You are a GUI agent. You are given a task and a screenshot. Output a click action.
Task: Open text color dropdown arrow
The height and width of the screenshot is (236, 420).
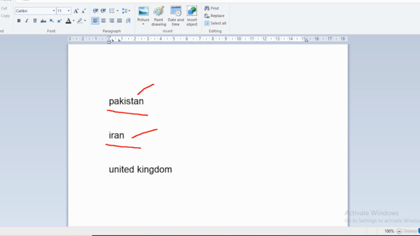pos(73,20)
